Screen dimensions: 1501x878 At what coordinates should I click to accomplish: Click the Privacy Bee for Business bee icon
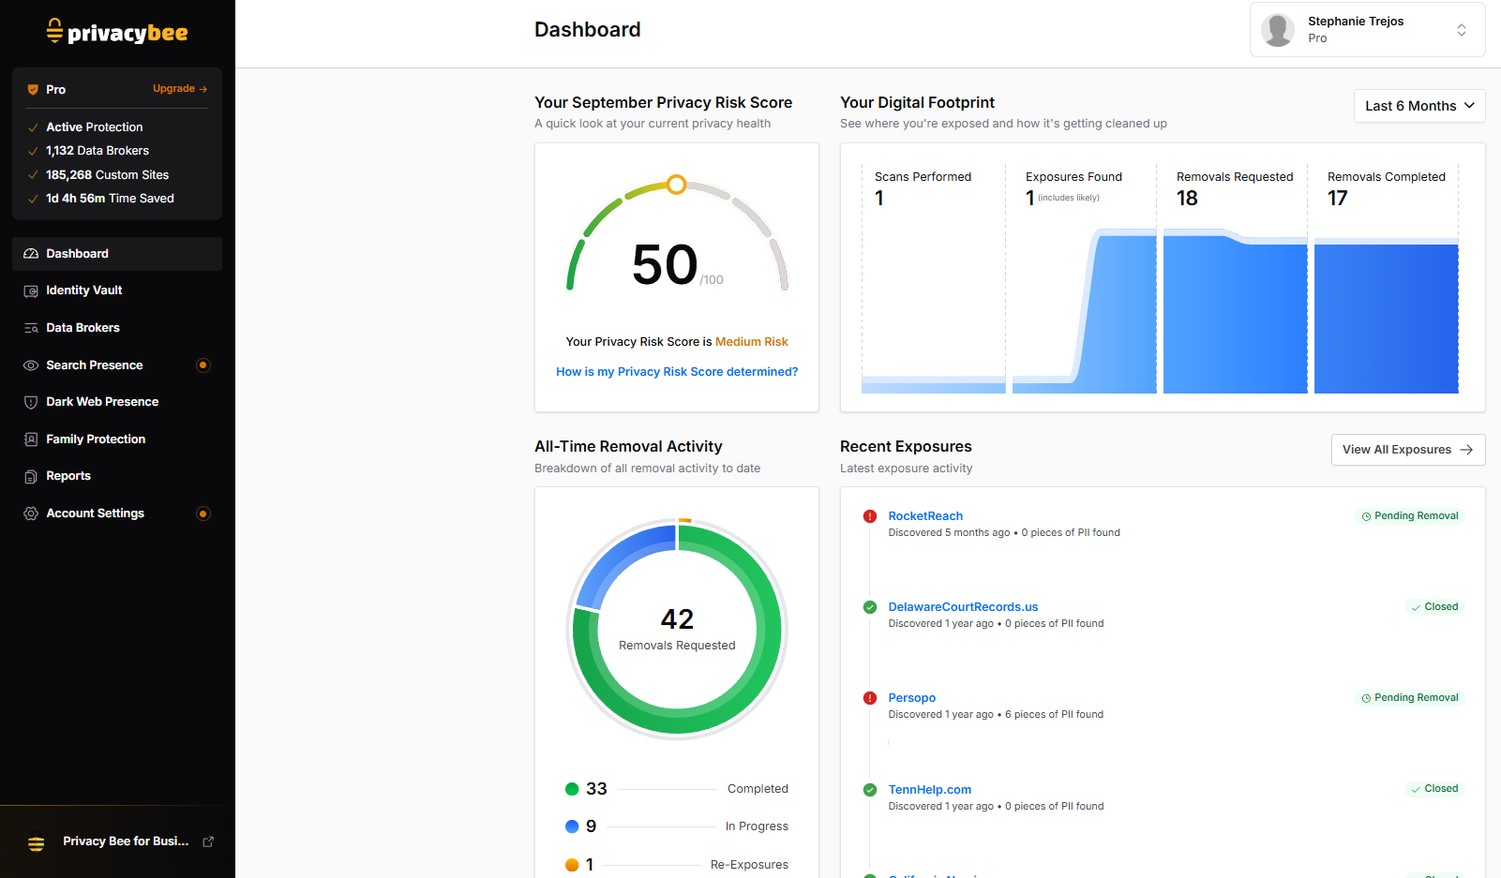pyautogui.click(x=37, y=842)
